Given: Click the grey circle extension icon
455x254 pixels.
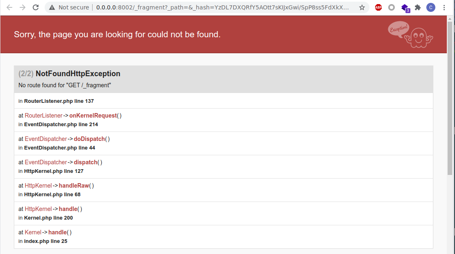Looking at the screenshot, I should [392, 7].
